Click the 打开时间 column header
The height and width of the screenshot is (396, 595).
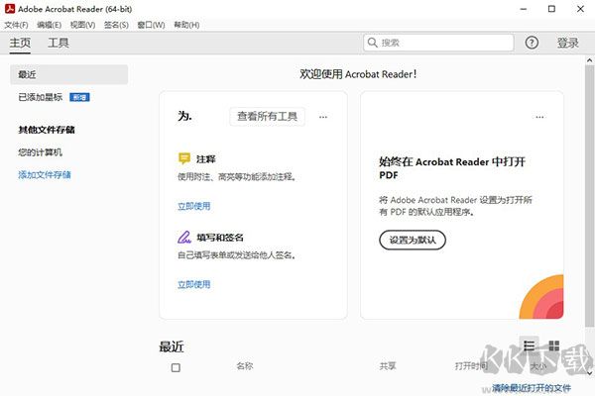(x=471, y=366)
